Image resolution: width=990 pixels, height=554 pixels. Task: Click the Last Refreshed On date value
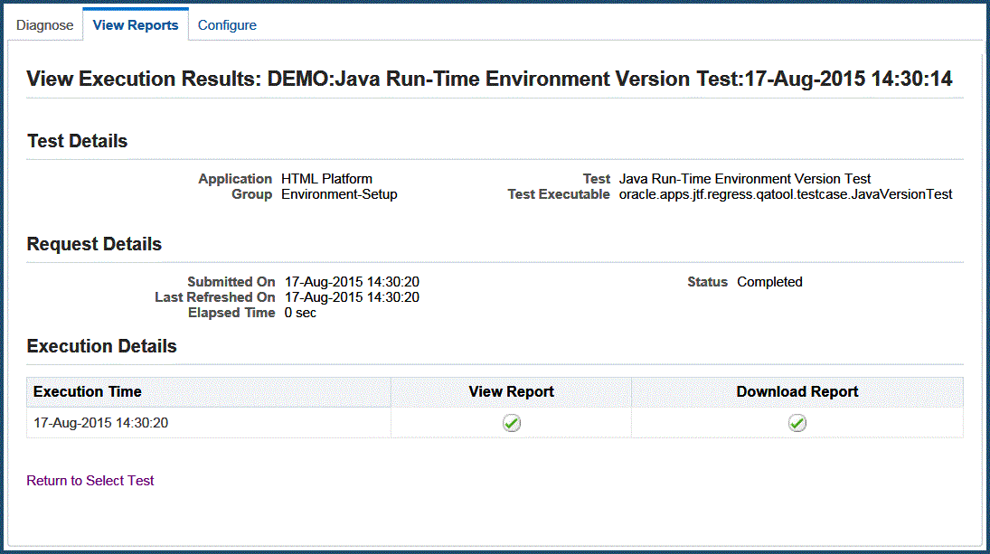coord(352,297)
